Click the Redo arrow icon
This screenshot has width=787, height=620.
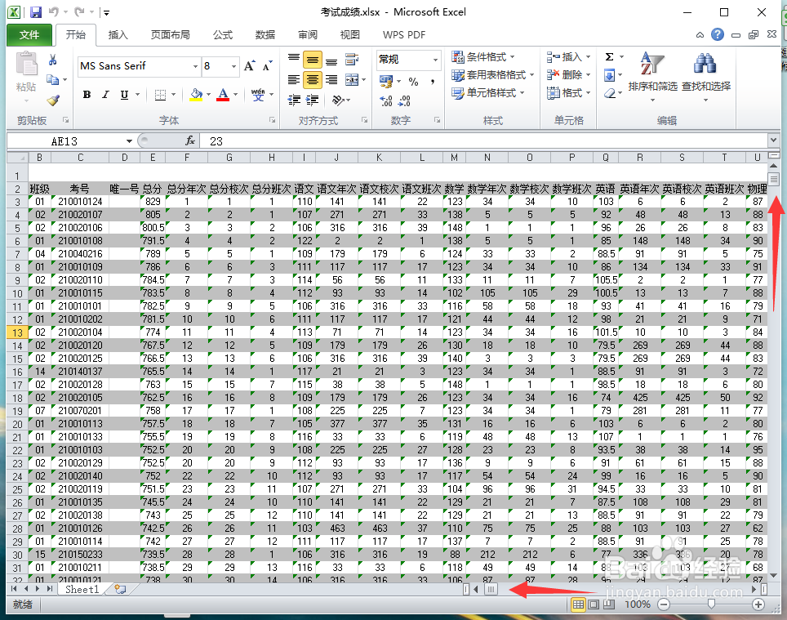[x=79, y=11]
